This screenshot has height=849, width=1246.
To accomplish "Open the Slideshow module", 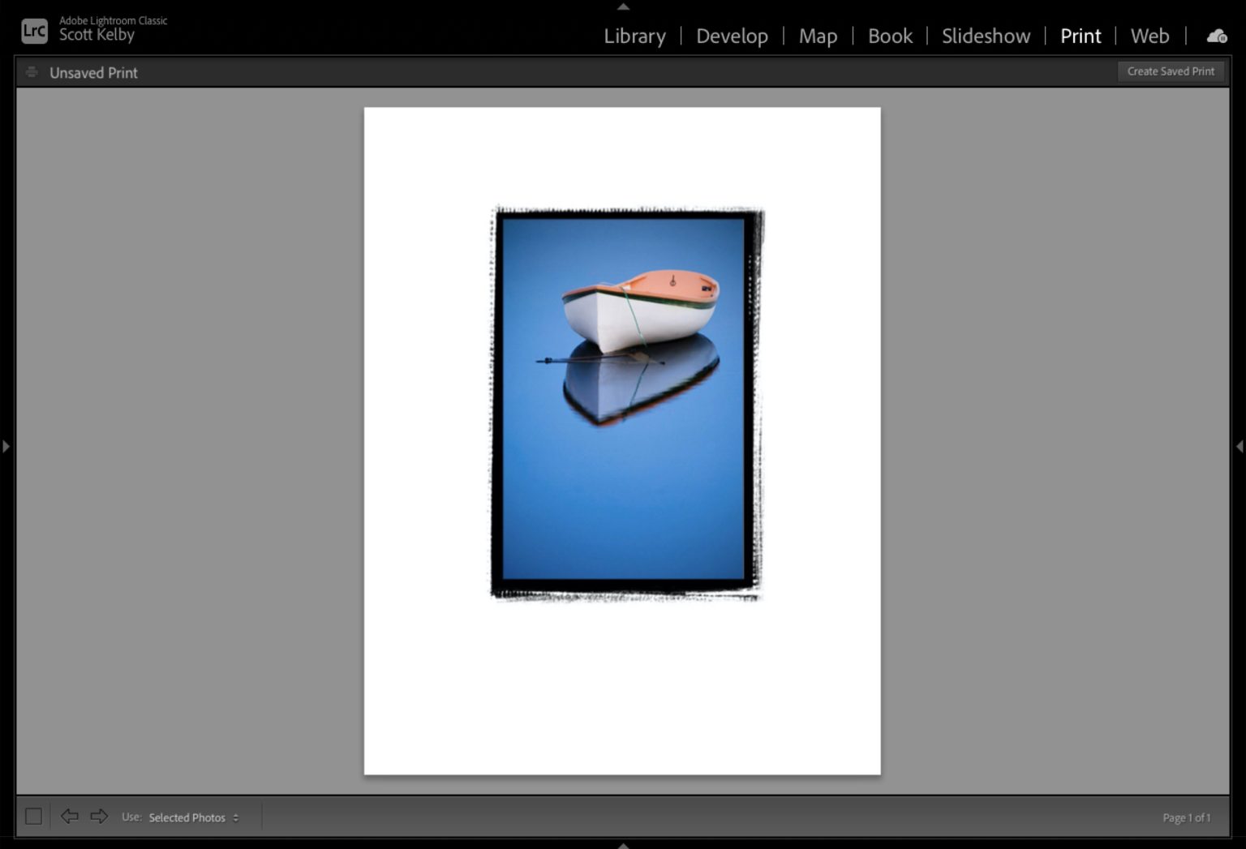I will pos(986,36).
